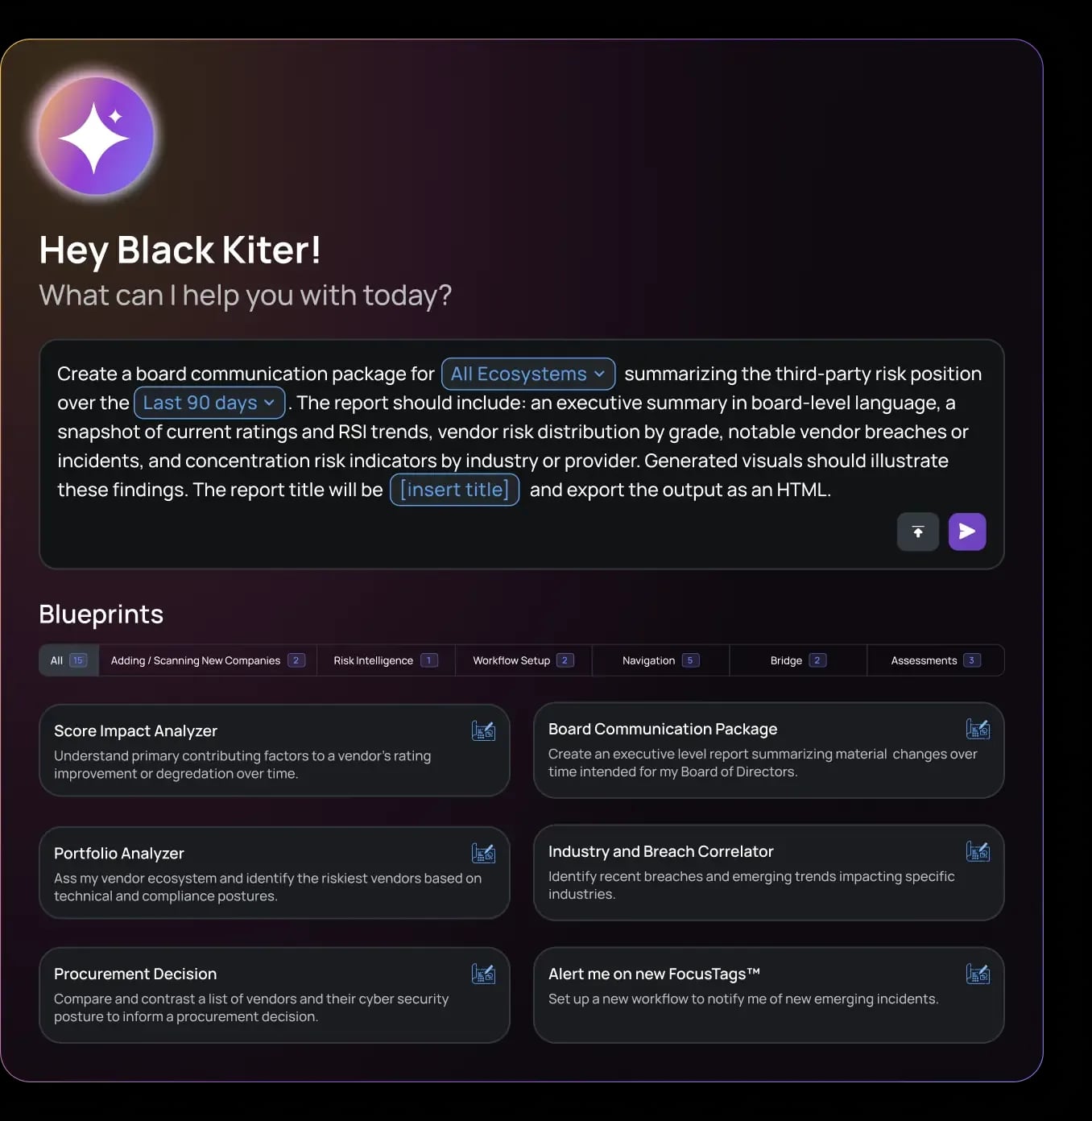Click blueprint icon on Portfolio Analyzer card
Screen dimensions: 1092x1121
click(x=483, y=853)
